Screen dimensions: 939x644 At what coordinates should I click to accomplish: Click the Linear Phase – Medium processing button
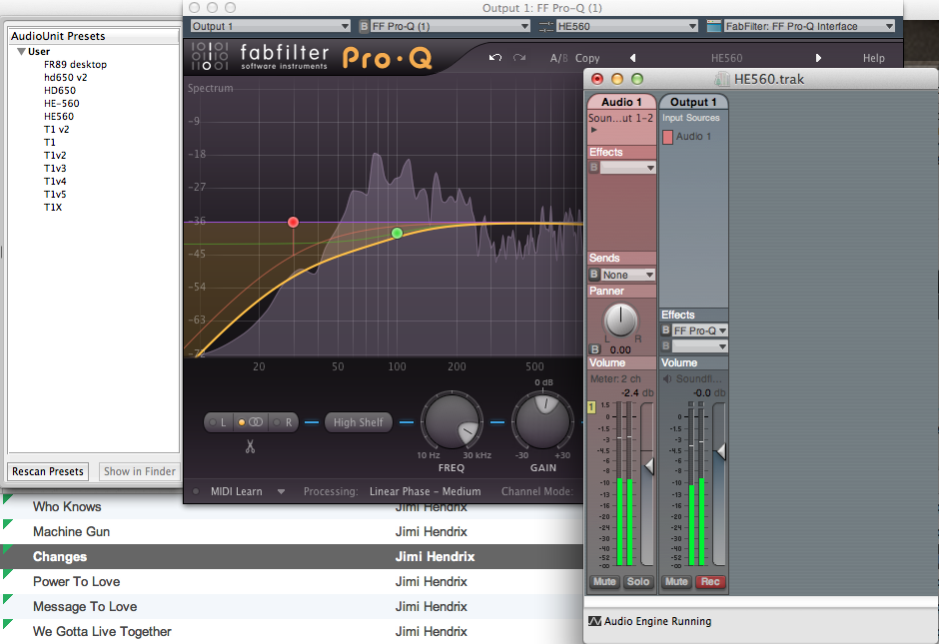426,491
